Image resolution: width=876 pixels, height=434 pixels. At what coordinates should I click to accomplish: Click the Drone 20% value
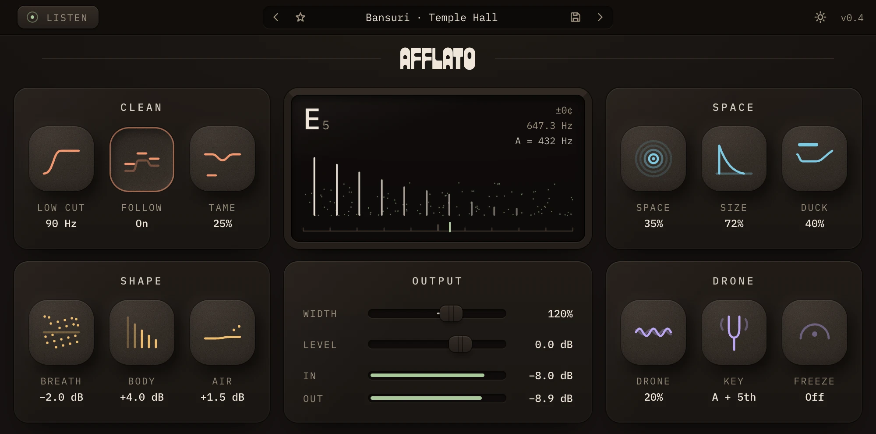653,397
